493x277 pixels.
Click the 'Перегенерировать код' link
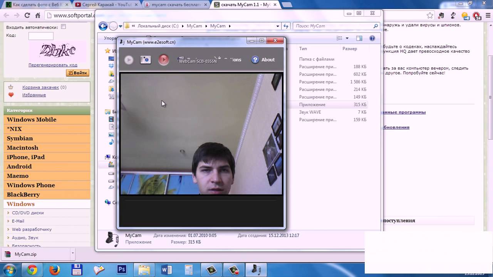point(53,65)
